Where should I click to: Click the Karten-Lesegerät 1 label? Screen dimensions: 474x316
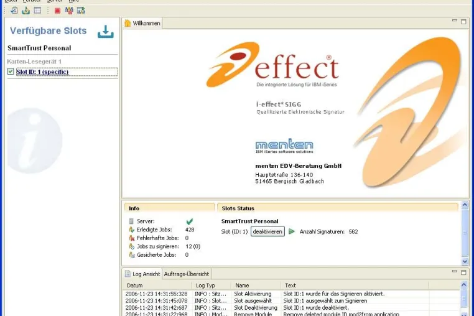(x=34, y=62)
